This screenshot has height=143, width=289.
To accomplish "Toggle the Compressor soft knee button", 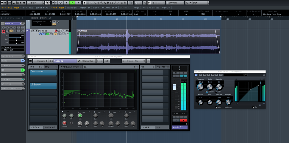I will point(207,92).
